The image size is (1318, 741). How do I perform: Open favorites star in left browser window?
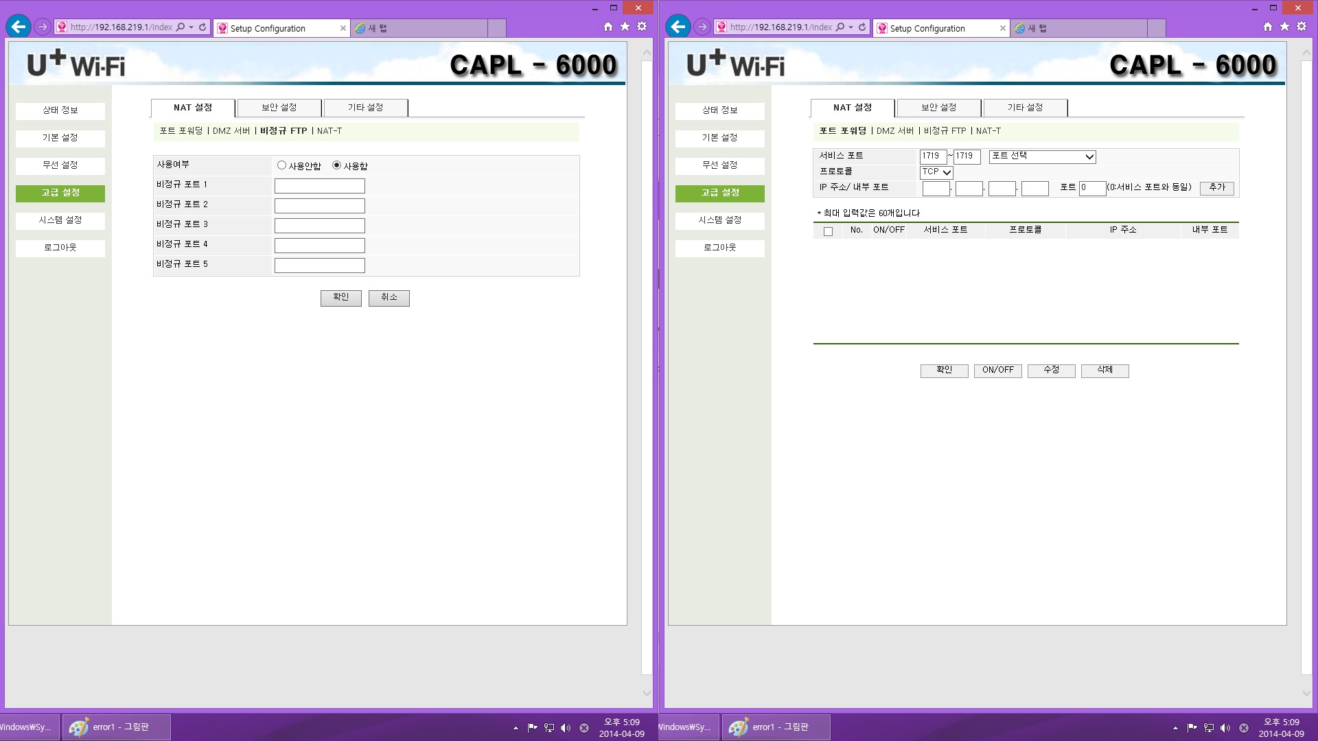625,27
